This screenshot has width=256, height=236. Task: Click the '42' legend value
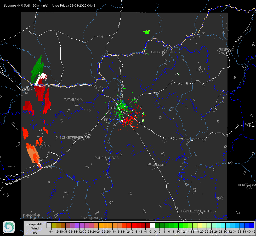tap(254, 232)
